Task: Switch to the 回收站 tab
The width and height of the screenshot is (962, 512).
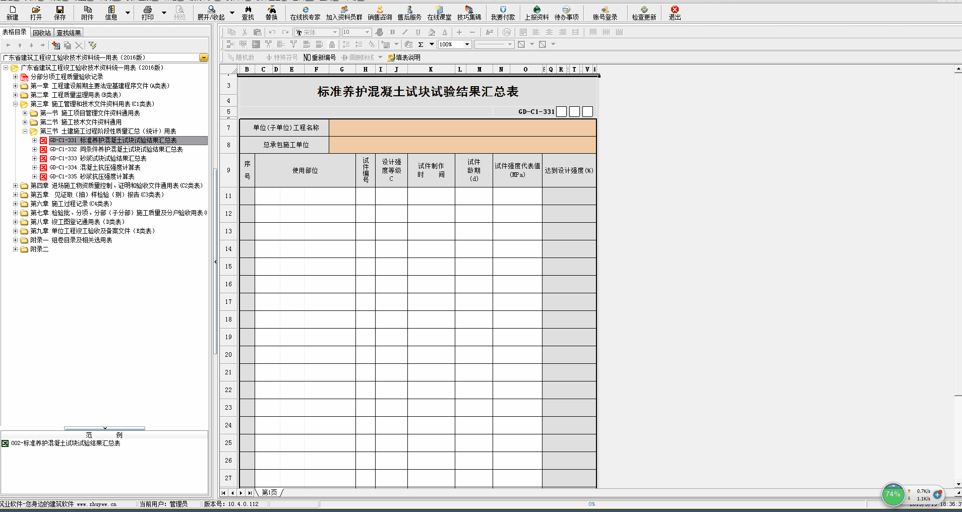Action: (42, 33)
